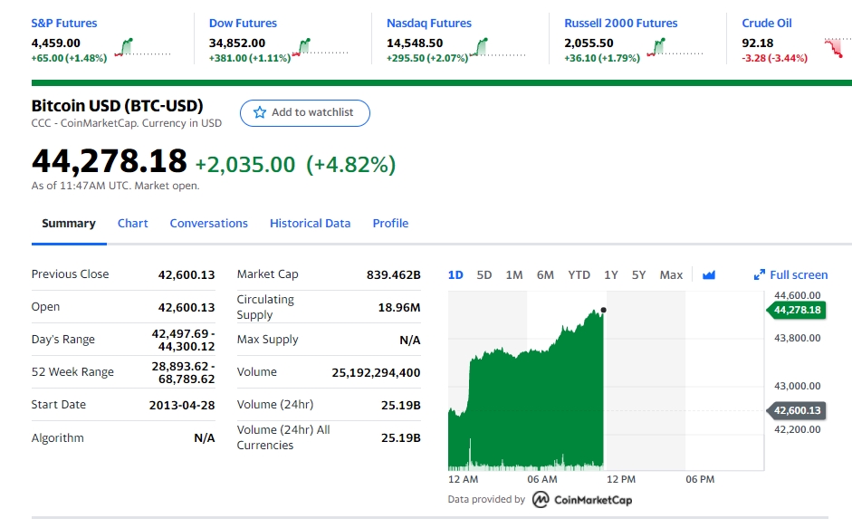
Task: Click the Dow Futures mini sparkline chart
Action: coord(320,47)
